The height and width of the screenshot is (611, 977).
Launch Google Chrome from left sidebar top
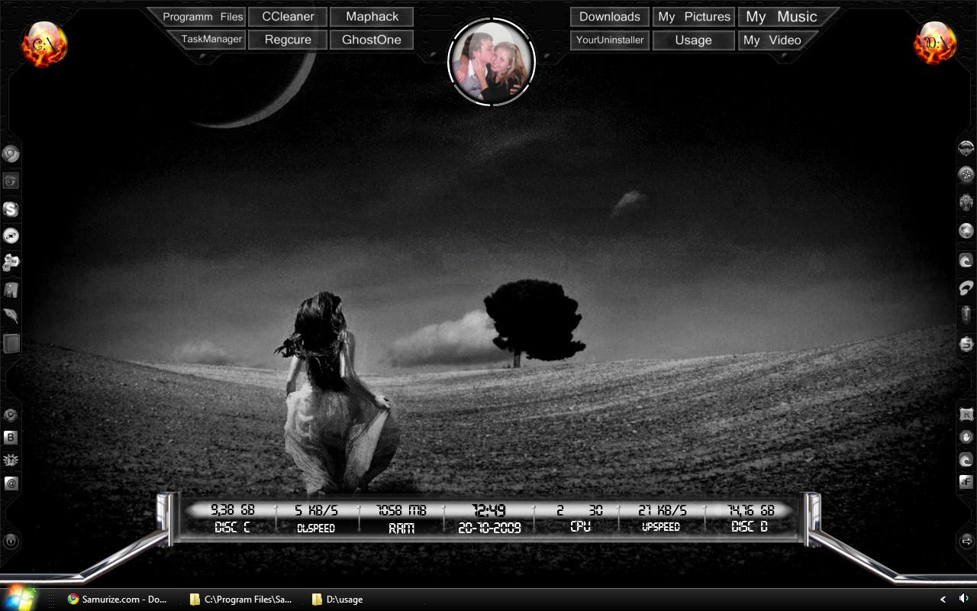(x=11, y=154)
